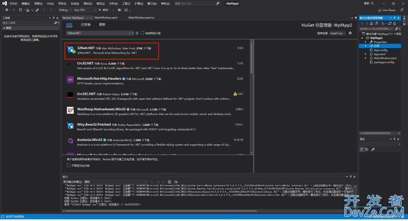Viewport: 408px width, 221px height.
Task: Select the Crc32.NET package entry
Action: click(x=155, y=66)
